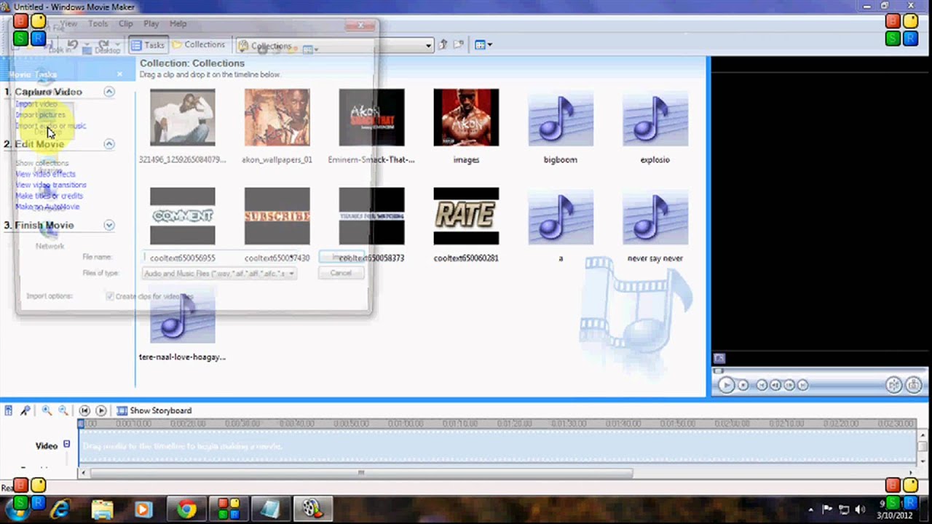Click the full screen preview icon
This screenshot has height=524, width=932.
click(719, 358)
